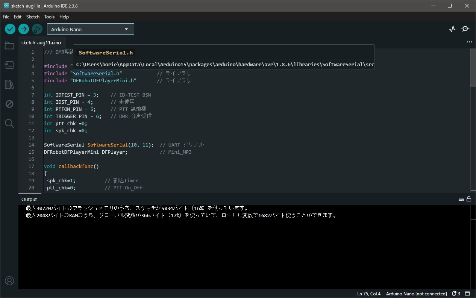This screenshot has width=476, height=298.
Task: Open the user account profile icon
Action: [x=9, y=281]
